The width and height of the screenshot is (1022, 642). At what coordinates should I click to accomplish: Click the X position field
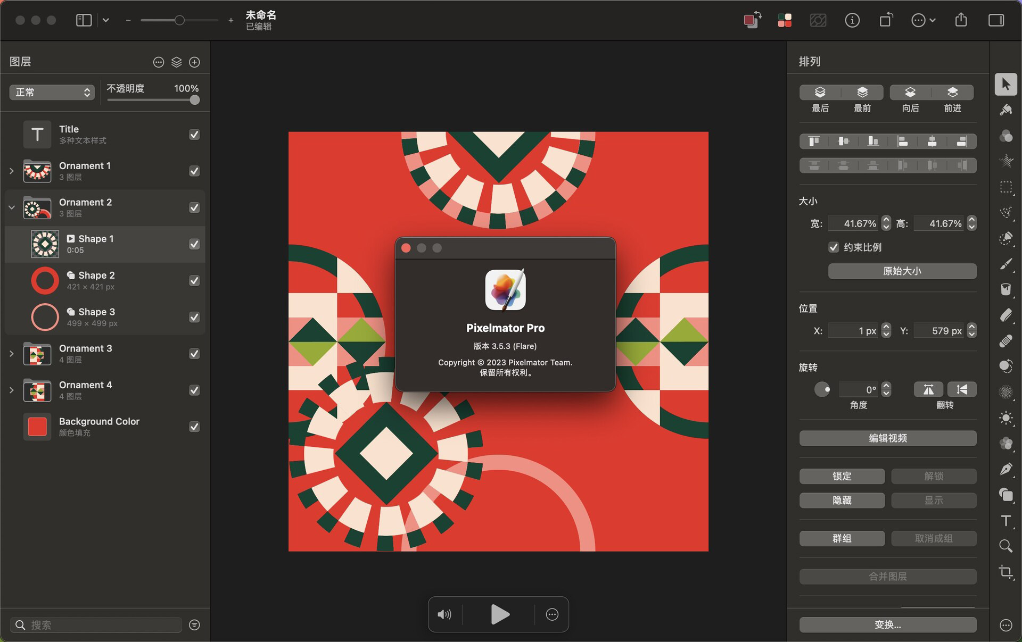pos(853,331)
